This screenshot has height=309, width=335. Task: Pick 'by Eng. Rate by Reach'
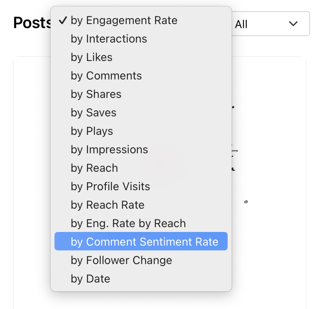(x=128, y=224)
